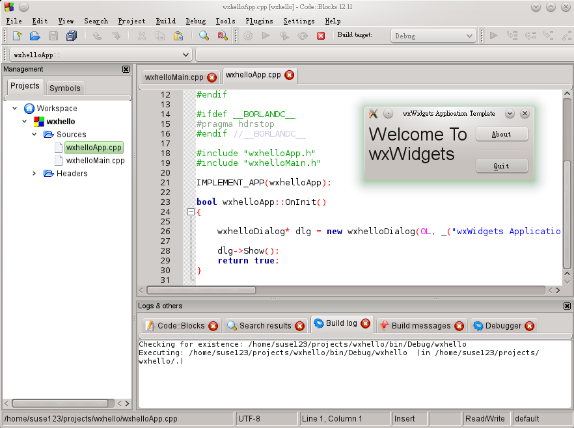
Task: Open the Project menu
Action: [x=131, y=21]
